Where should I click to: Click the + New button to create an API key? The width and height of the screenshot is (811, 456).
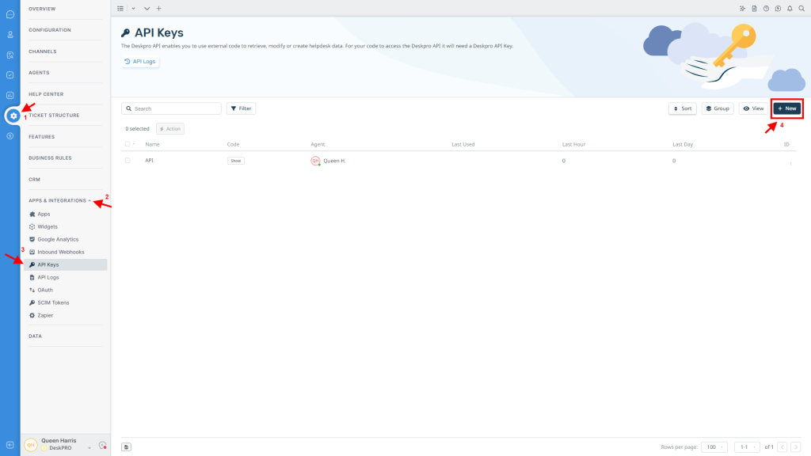(786, 108)
